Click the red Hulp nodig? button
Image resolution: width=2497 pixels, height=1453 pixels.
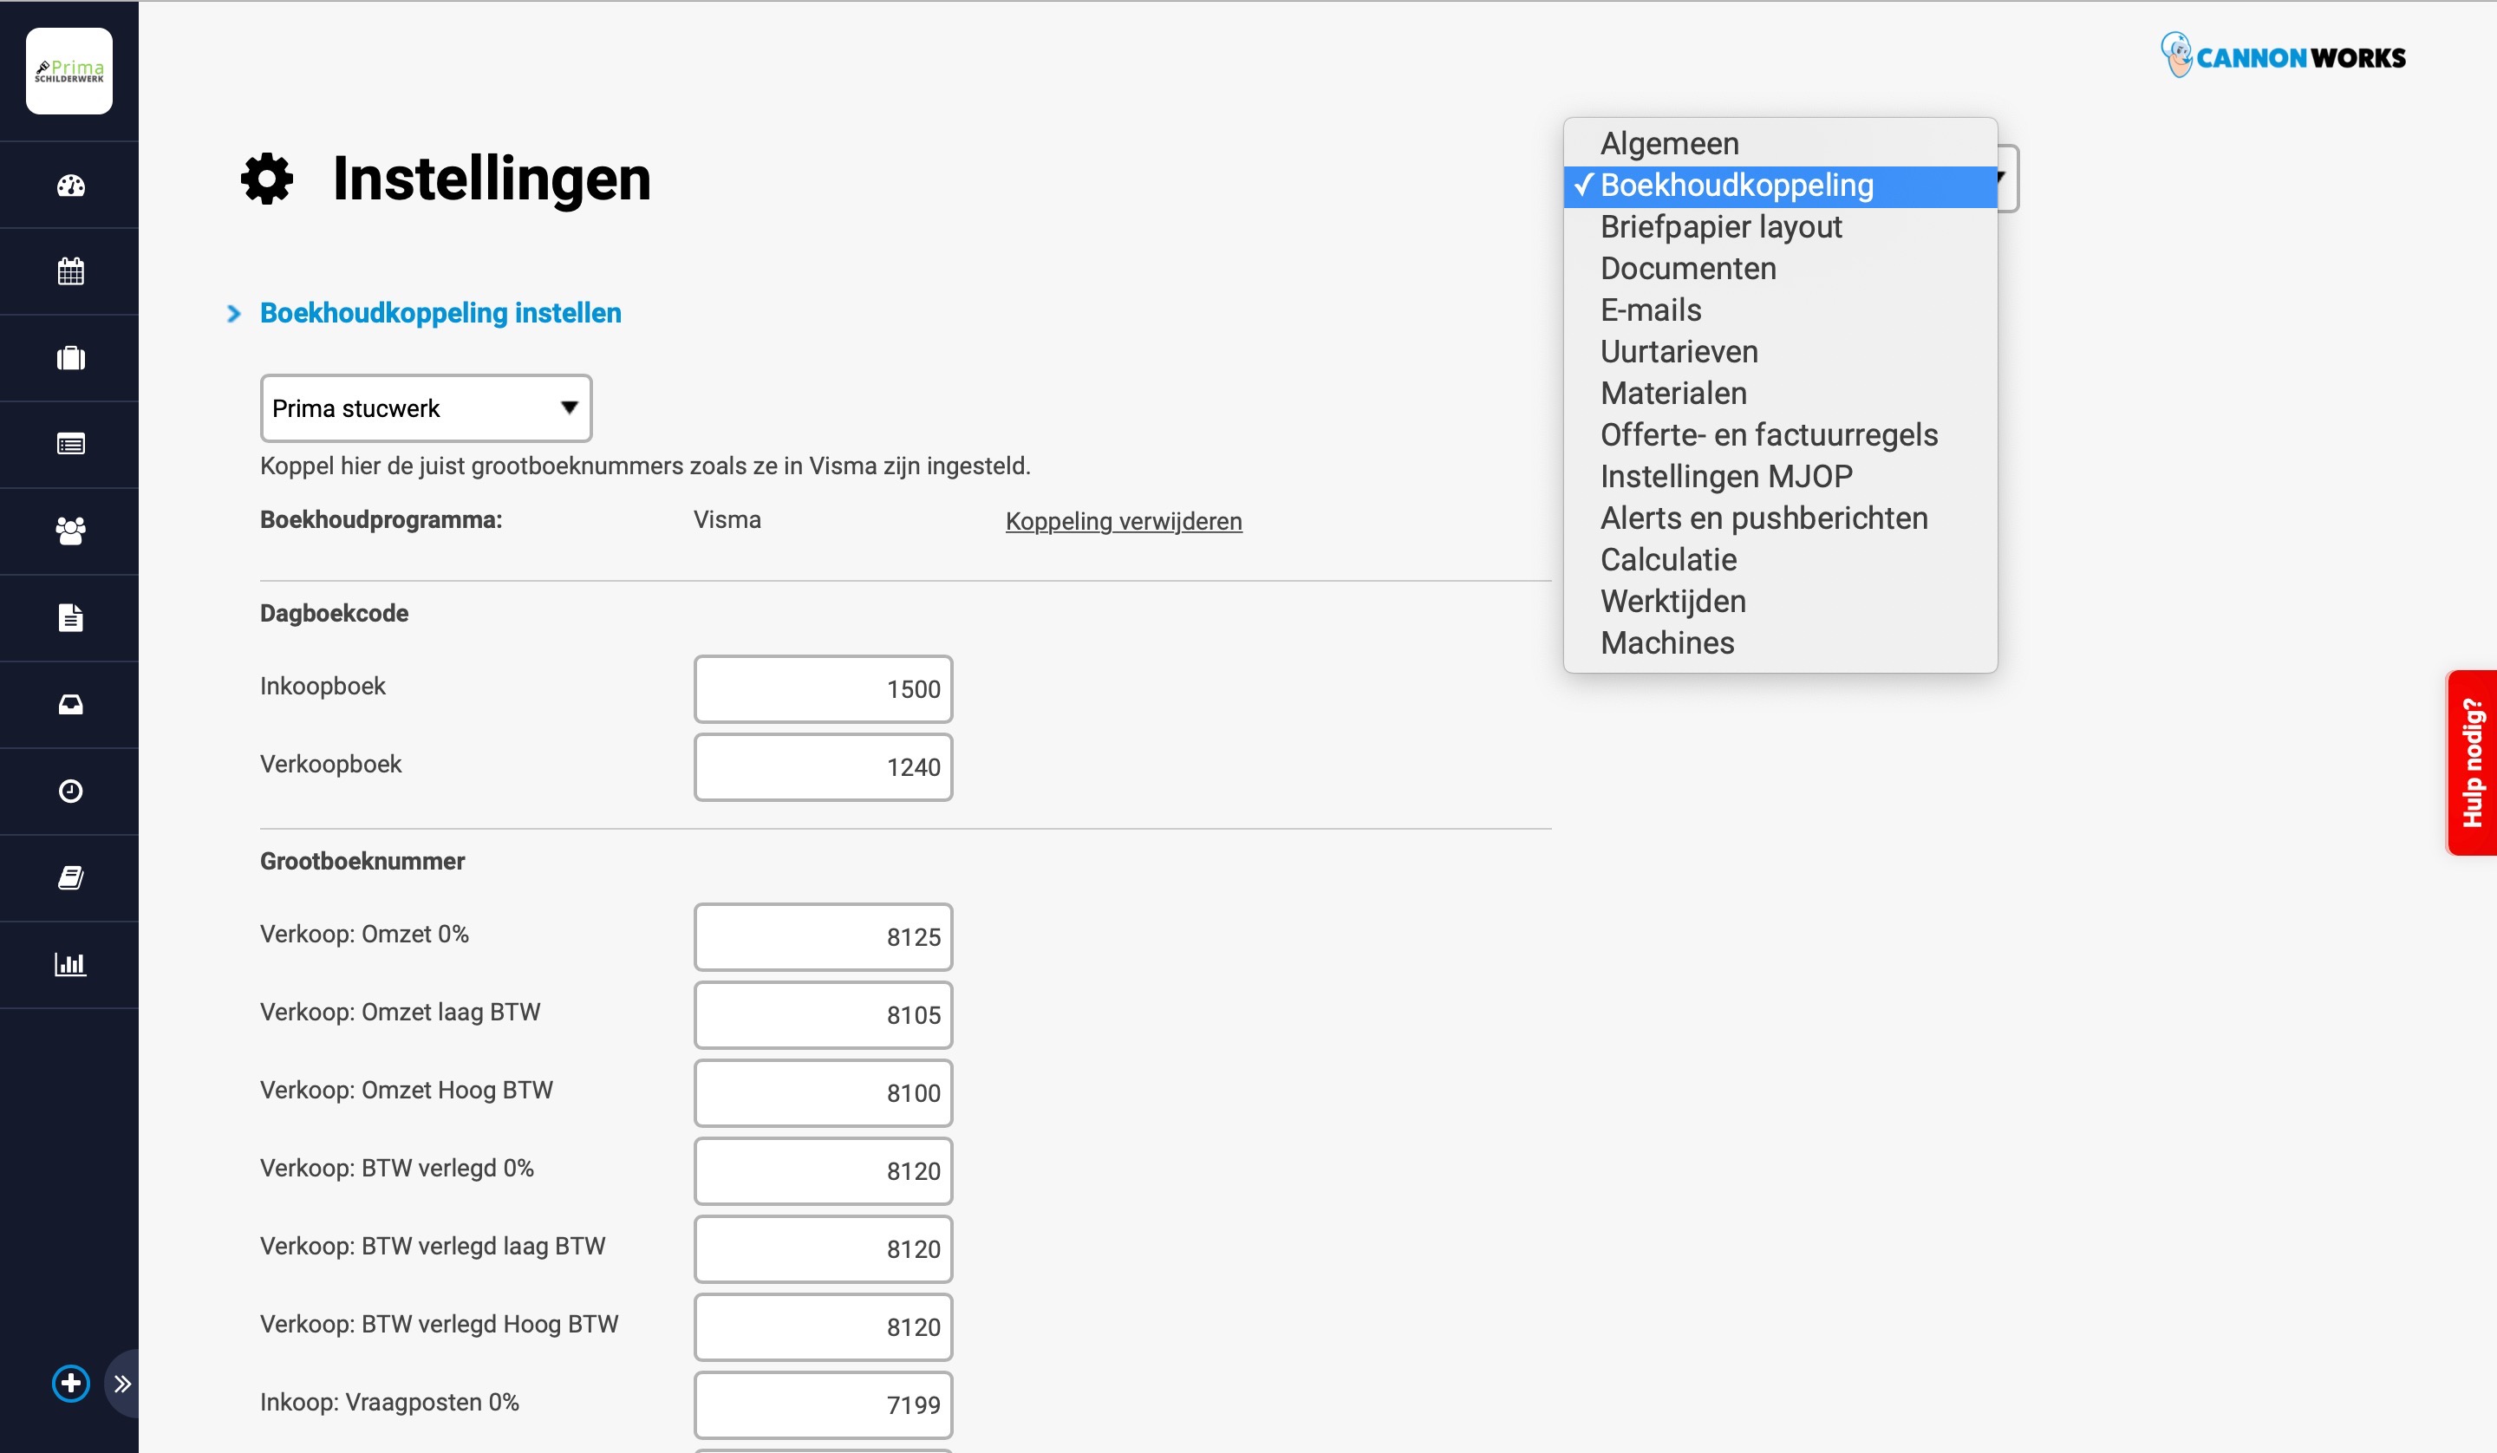(2471, 762)
